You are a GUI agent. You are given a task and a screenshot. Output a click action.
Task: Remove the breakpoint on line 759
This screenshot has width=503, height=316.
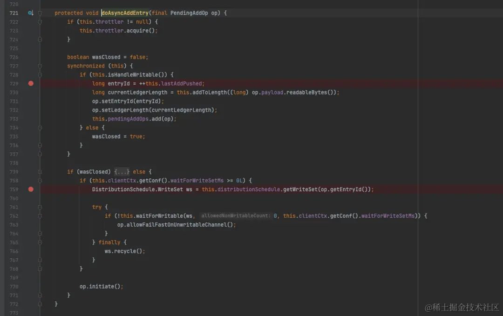(31, 189)
